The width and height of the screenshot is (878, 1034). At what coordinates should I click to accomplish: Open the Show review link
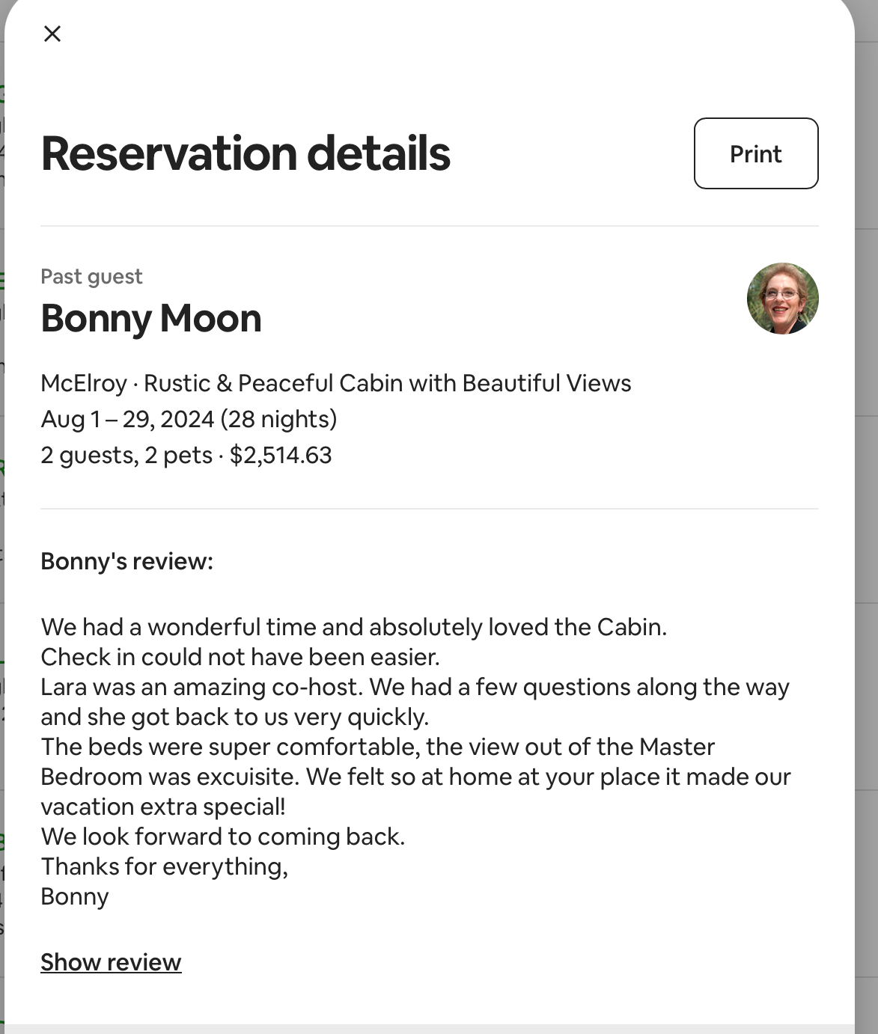tap(111, 962)
